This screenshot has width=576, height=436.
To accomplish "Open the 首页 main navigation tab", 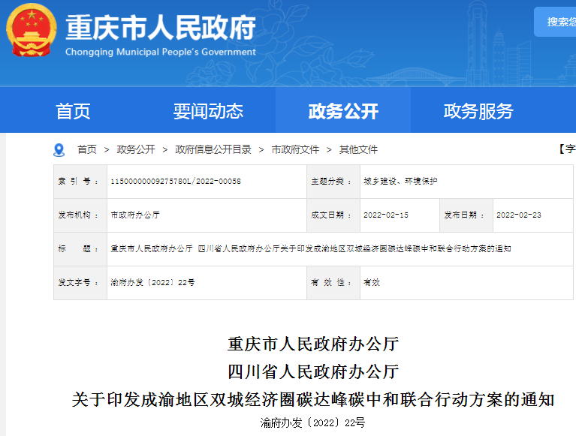I will (73, 112).
